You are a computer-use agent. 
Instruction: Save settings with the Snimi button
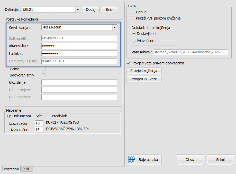pyautogui.click(x=220, y=160)
